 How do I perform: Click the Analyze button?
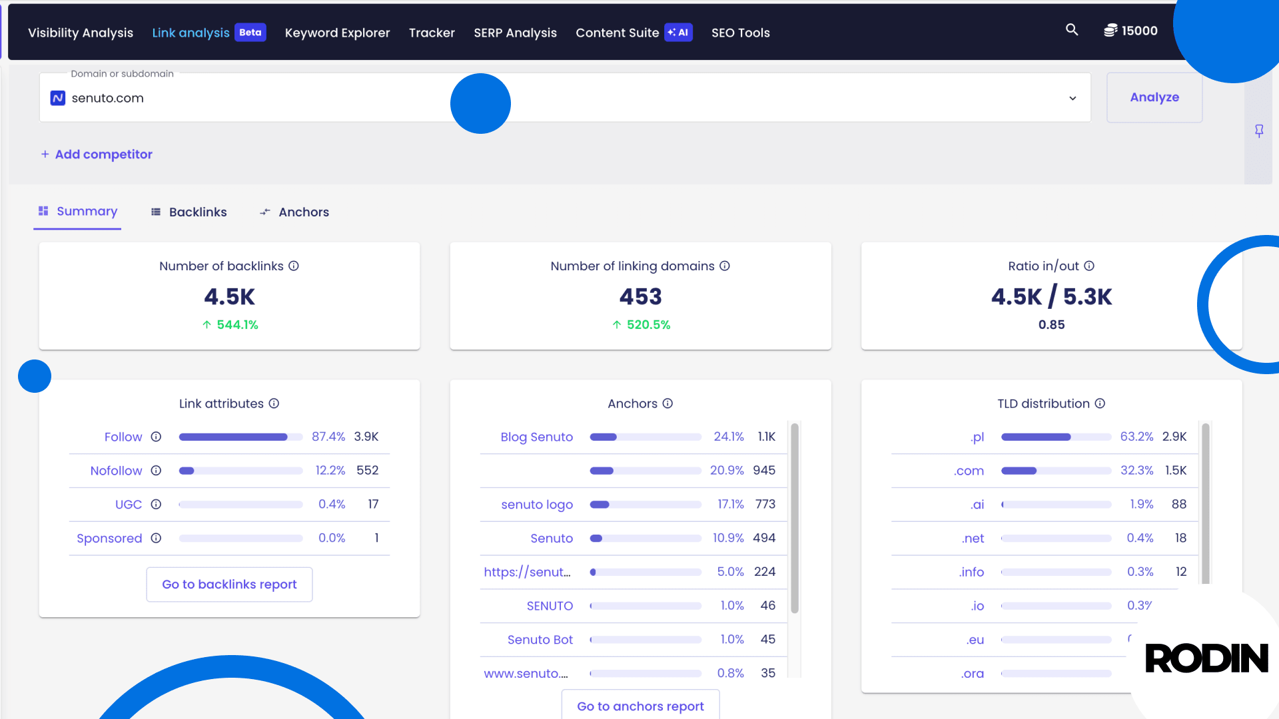tap(1154, 97)
